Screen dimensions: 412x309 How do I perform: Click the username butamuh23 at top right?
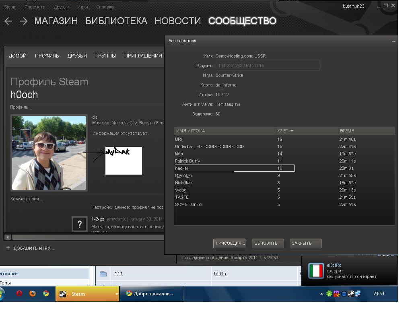click(x=353, y=6)
